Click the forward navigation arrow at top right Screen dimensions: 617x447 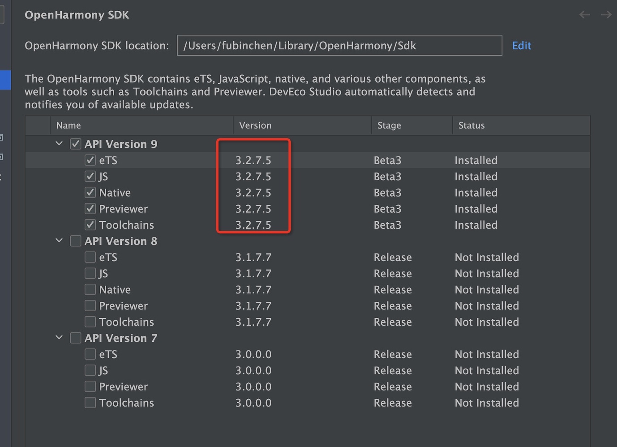(606, 14)
